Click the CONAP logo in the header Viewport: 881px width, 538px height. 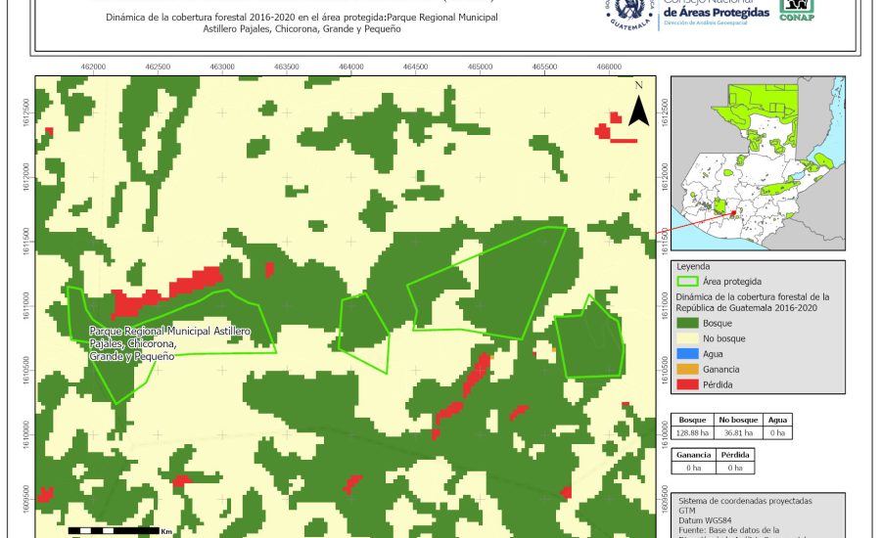tap(796, 11)
